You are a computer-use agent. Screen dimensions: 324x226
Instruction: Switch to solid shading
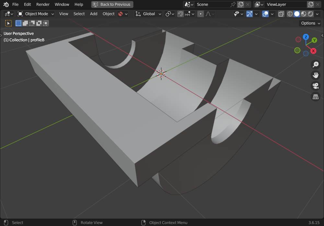297,14
